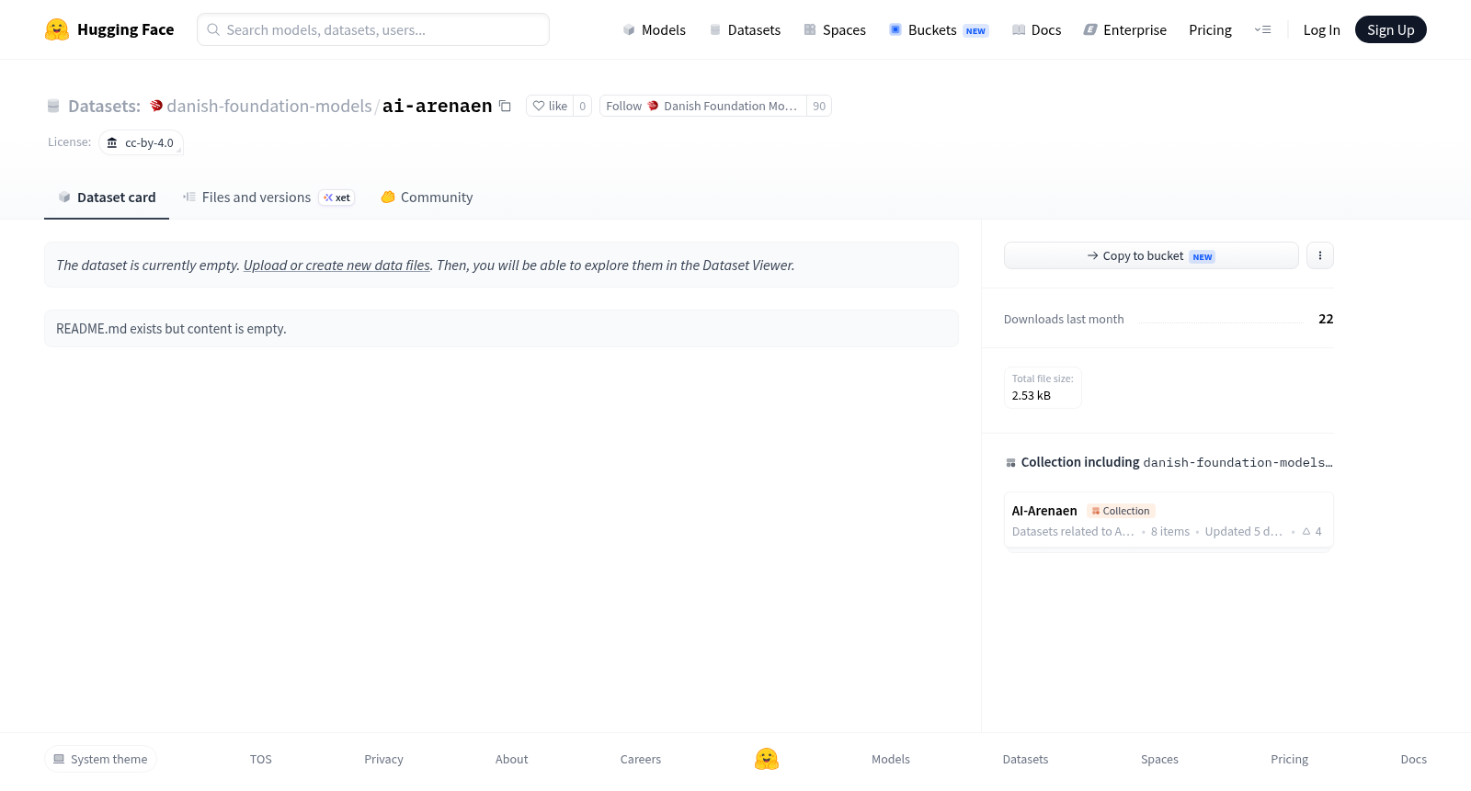
Task: Click the Hugging Face emoji in footer
Action: pyautogui.click(x=767, y=759)
